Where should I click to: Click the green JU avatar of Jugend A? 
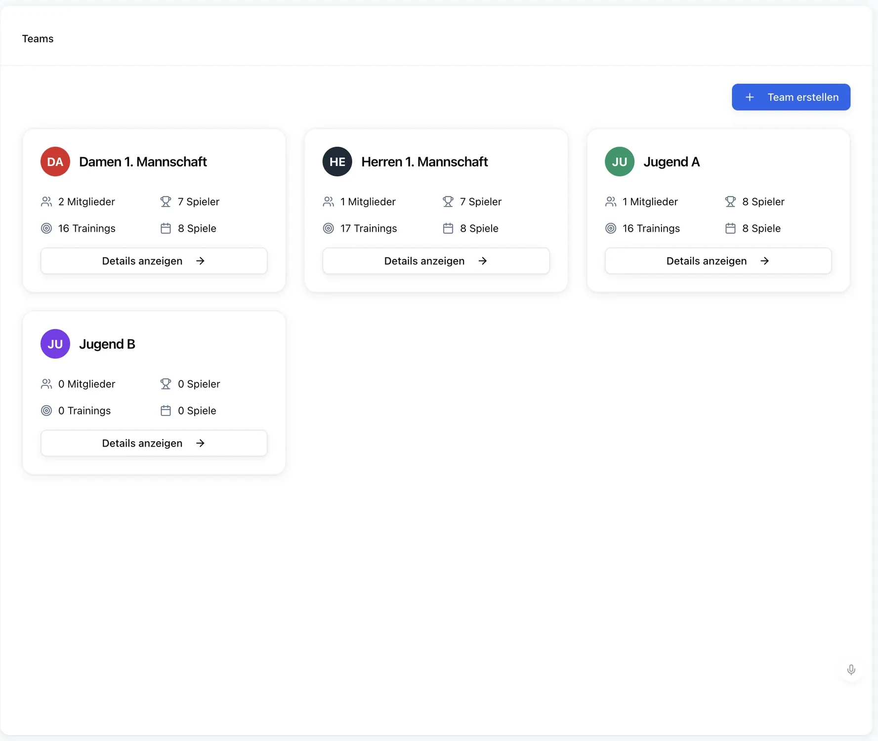click(620, 162)
